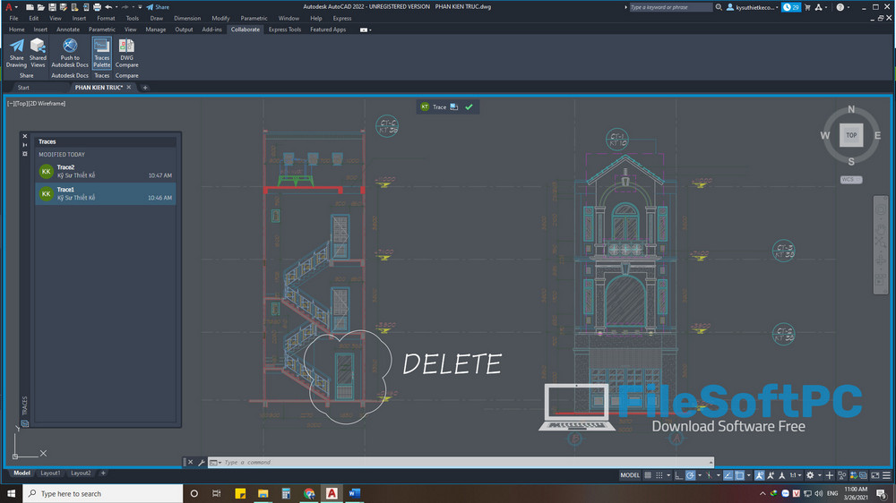Viewport: 896px width, 503px height.
Task: Select the Featured Apps ribbon tab
Action: [x=328, y=30]
